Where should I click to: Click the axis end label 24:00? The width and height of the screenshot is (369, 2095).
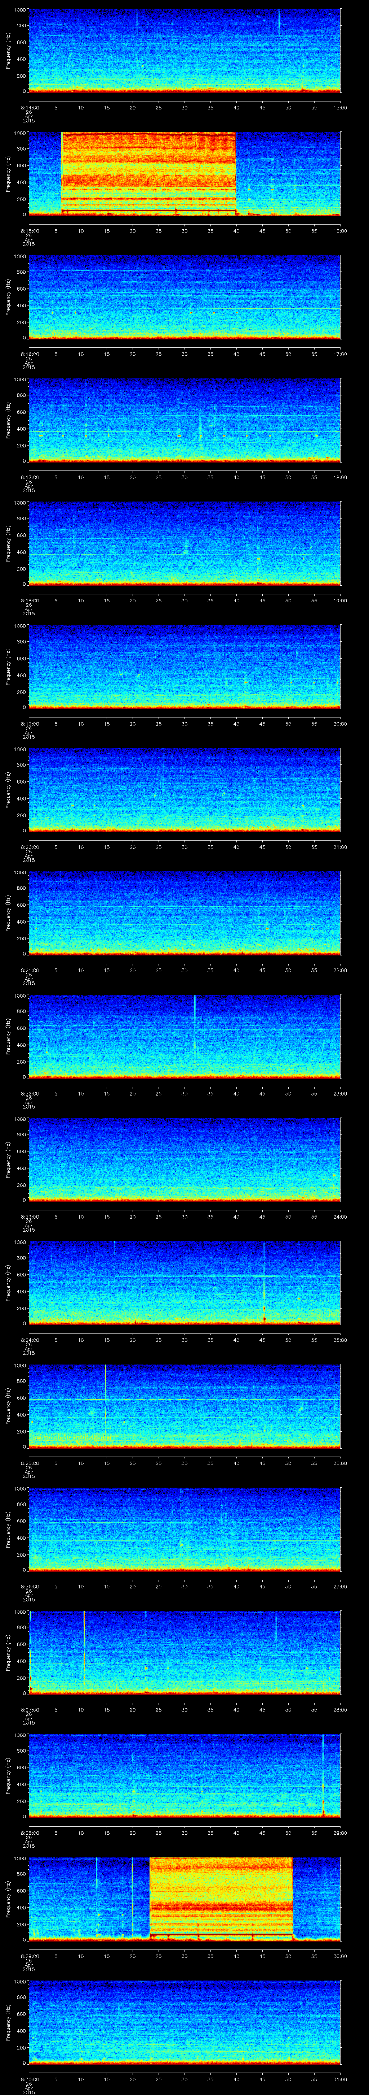340,1216
